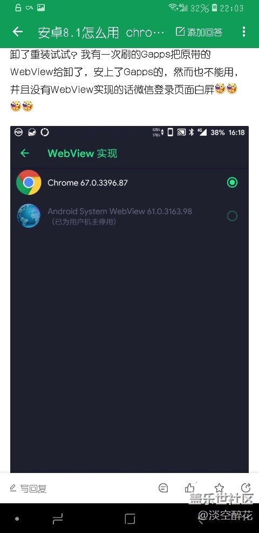Screen dimensions: 259x533
Task: Like the post with thumbs-up icon
Action: tap(190, 488)
